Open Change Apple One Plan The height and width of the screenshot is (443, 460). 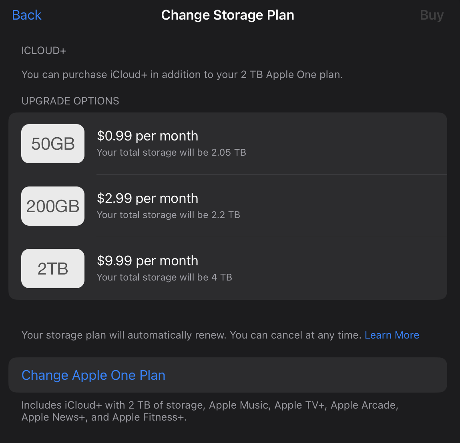tap(93, 375)
